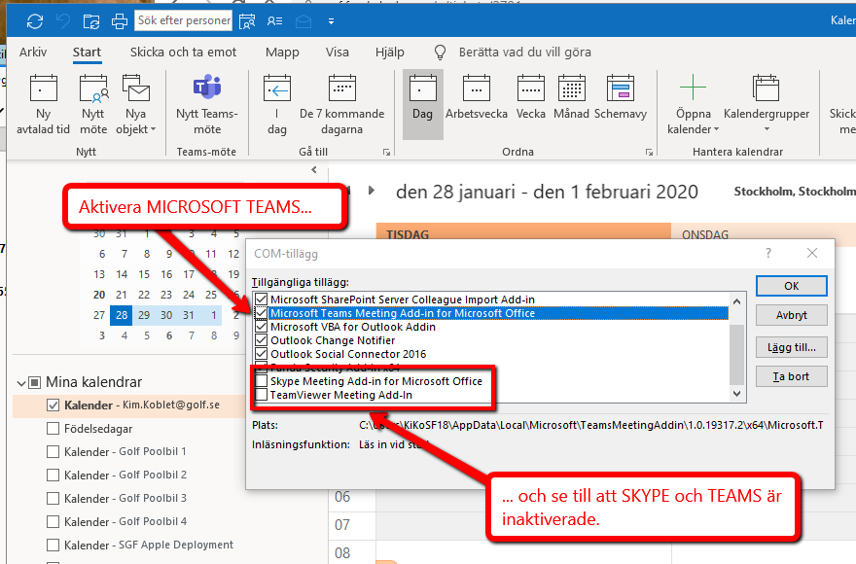Click the lightbulb Tell Me icon
The height and width of the screenshot is (564, 856).
tap(440, 53)
